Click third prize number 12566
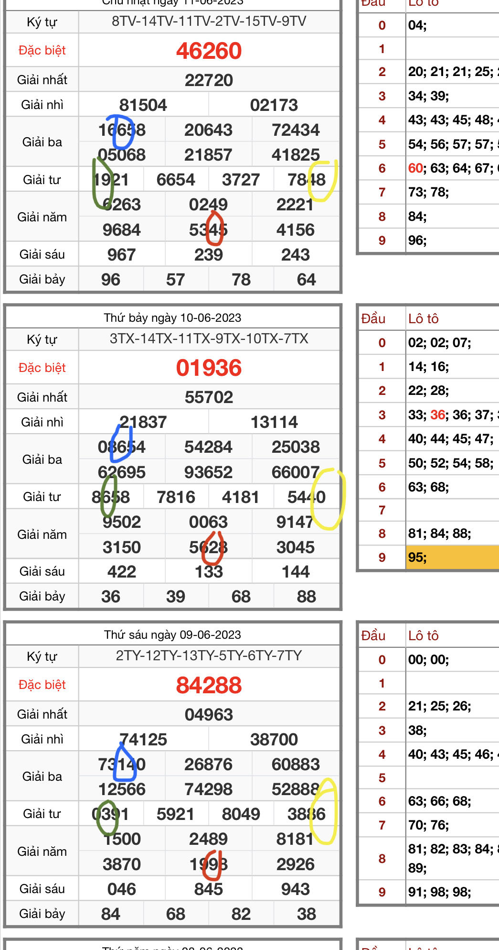 pos(122,789)
